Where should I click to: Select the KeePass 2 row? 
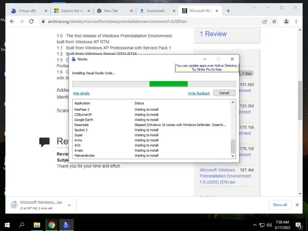point(151,109)
